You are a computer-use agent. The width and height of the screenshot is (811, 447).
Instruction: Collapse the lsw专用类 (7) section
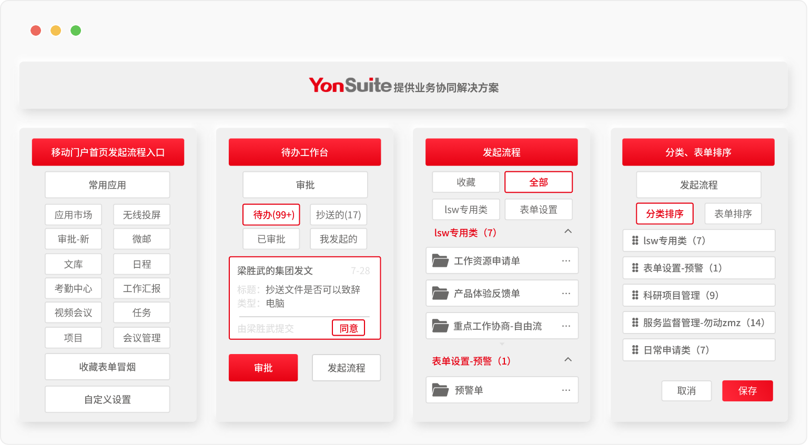tap(568, 232)
